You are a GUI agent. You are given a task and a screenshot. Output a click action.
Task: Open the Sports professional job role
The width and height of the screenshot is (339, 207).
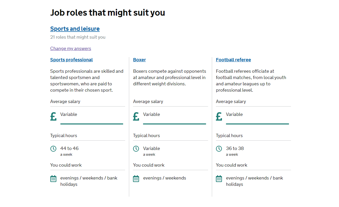(71, 60)
